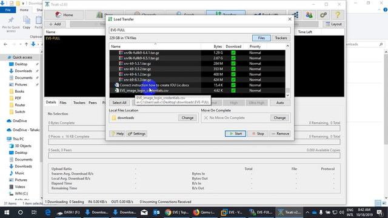Stop the transfer in Load Transfer dialog
Image resolution: width=388 pixels, height=218 pixels.
pyautogui.click(x=258, y=134)
